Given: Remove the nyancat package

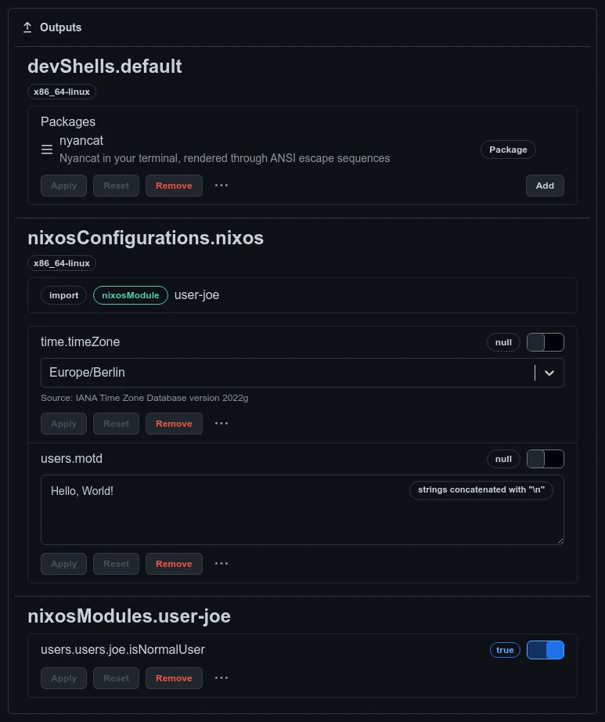Looking at the screenshot, I should (x=173, y=186).
